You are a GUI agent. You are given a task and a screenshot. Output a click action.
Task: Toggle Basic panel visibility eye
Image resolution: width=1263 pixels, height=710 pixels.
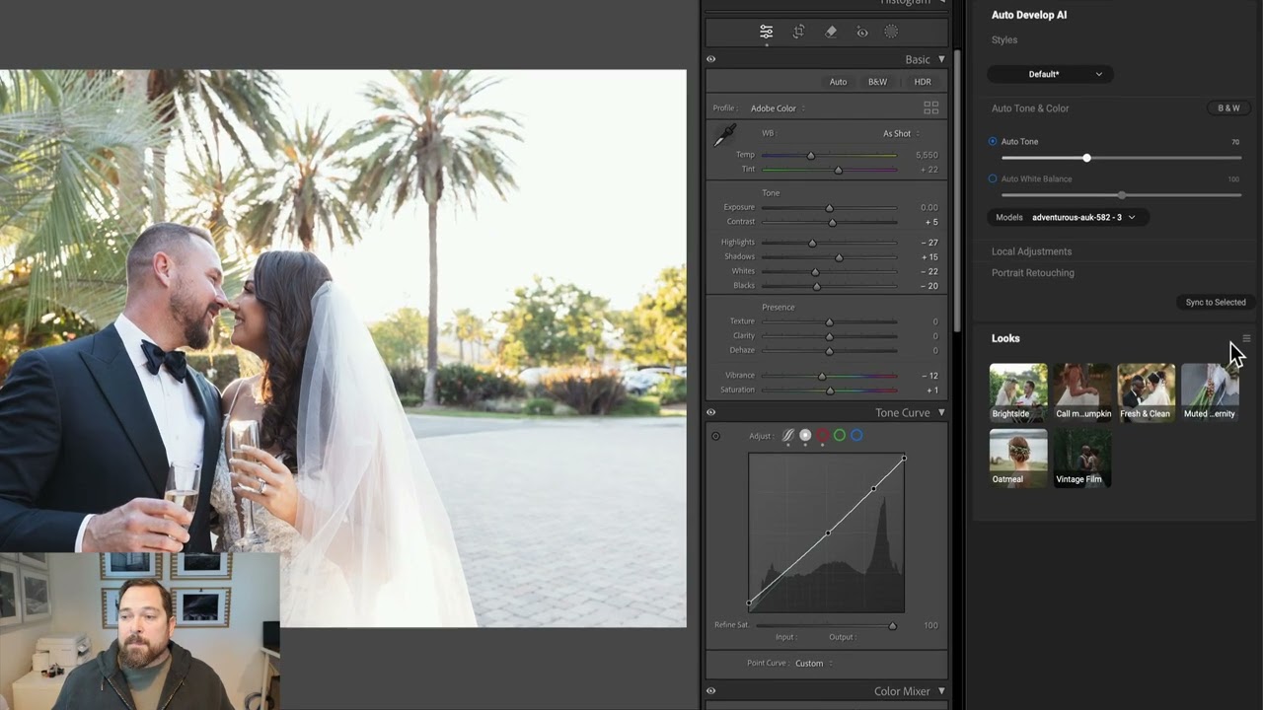pyautogui.click(x=710, y=59)
